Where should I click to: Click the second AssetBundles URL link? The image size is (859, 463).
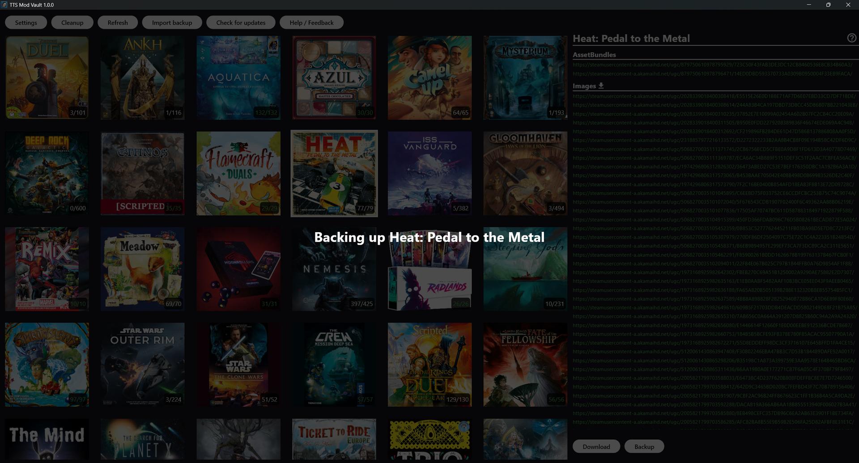[712, 73]
